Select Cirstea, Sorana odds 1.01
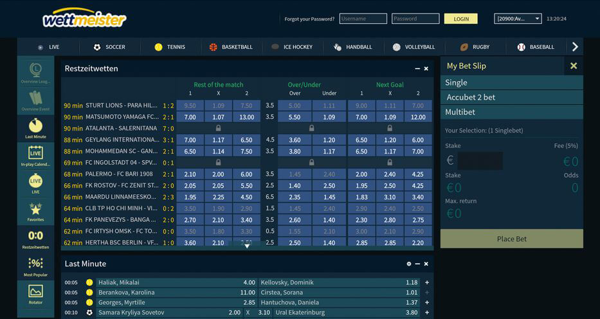Viewport: 600px width, 319px height. click(412, 292)
